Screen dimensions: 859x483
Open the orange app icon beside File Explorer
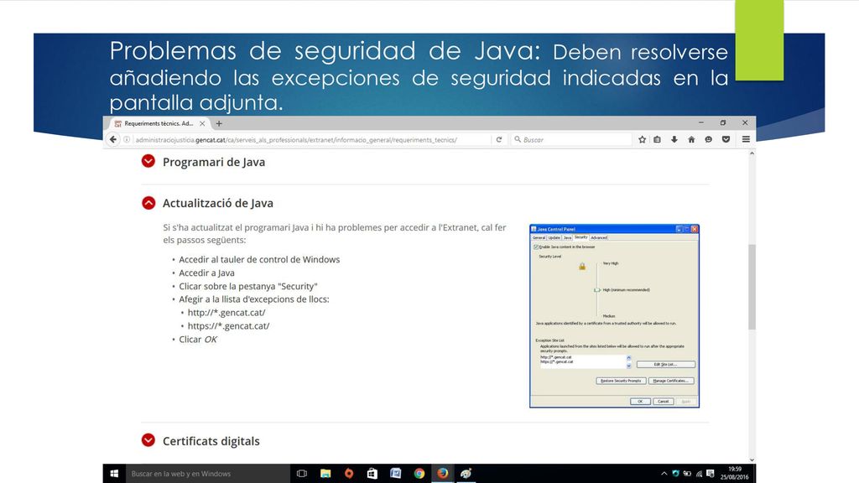coord(349,474)
